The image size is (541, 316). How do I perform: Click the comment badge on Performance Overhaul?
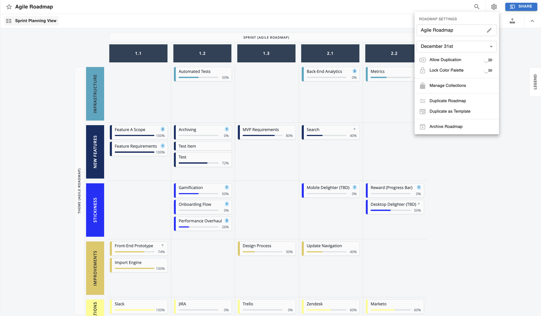(227, 221)
